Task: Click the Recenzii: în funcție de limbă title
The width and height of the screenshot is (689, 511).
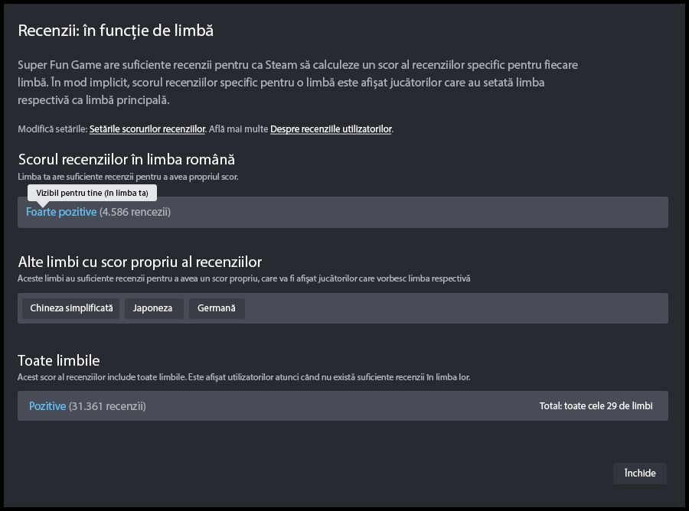Action: coord(116,31)
